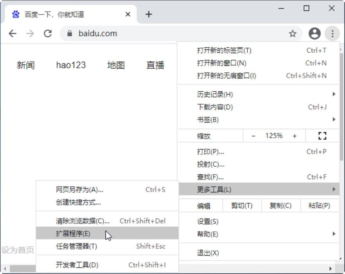Toggle fullscreen mode icon in zoom row

coord(322,136)
